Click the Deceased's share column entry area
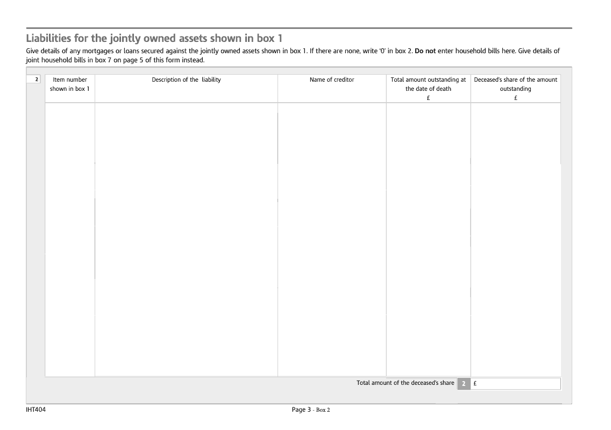This screenshot has width=611, height=430. (515, 239)
